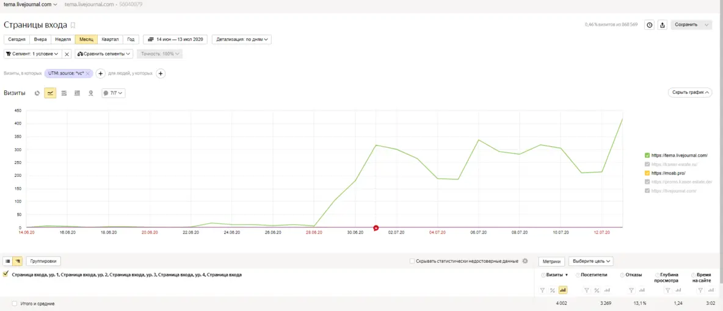Remove the UTM source filter chip
The width and height of the screenshot is (723, 311).
[x=89, y=73]
